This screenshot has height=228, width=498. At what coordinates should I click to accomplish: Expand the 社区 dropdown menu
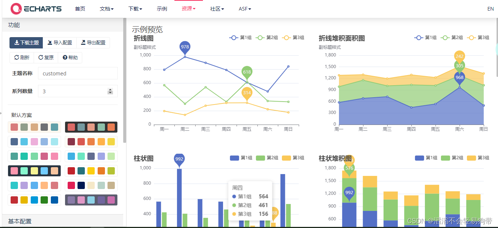coord(217,9)
